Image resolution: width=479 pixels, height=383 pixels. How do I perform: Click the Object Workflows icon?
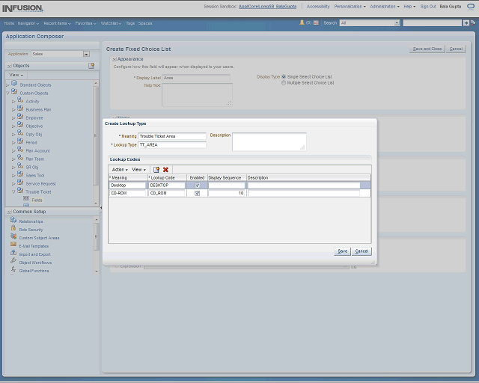[x=13, y=262]
